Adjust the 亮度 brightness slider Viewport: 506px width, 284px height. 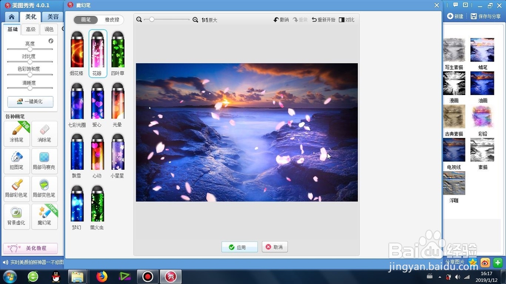30,50
